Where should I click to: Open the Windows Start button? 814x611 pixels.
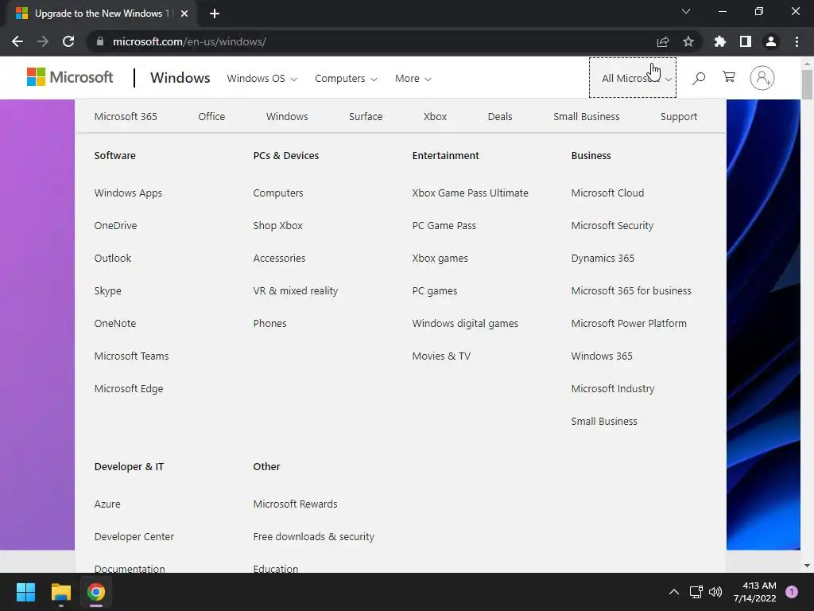25,592
